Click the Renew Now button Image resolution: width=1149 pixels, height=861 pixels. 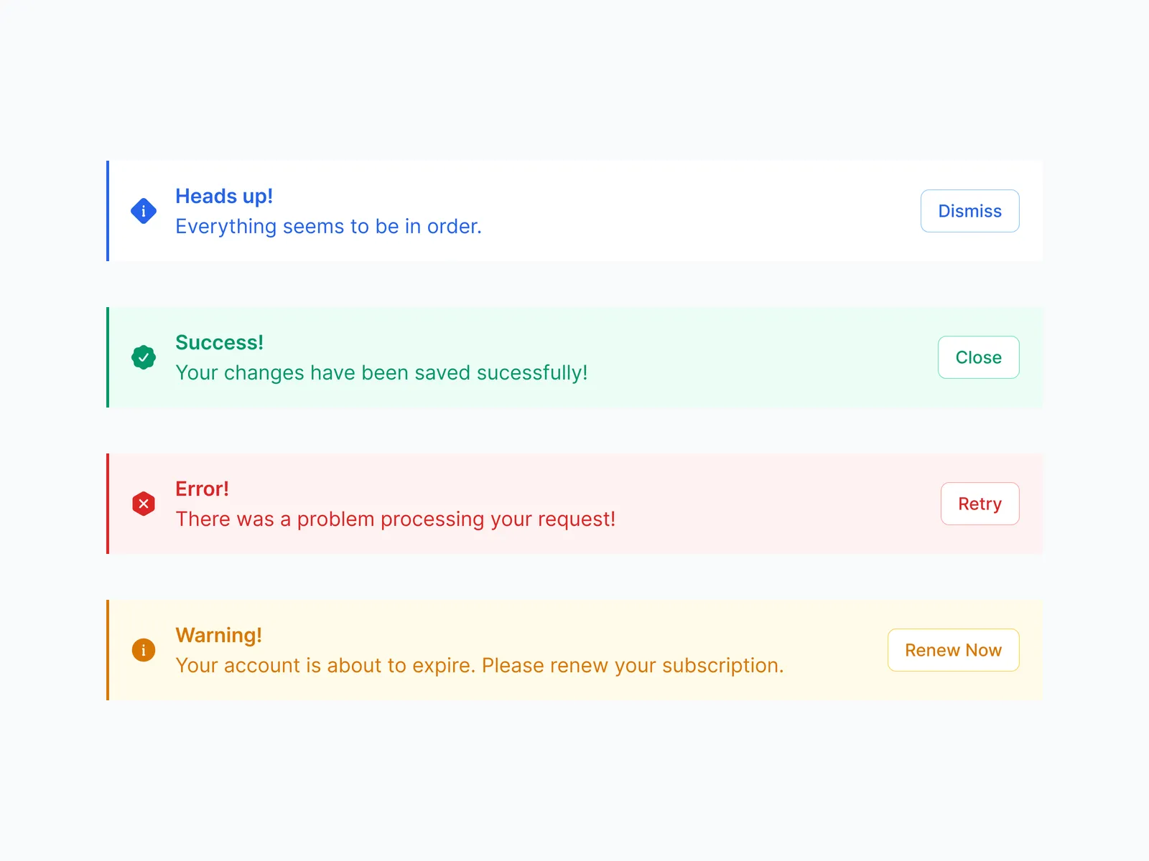(953, 650)
